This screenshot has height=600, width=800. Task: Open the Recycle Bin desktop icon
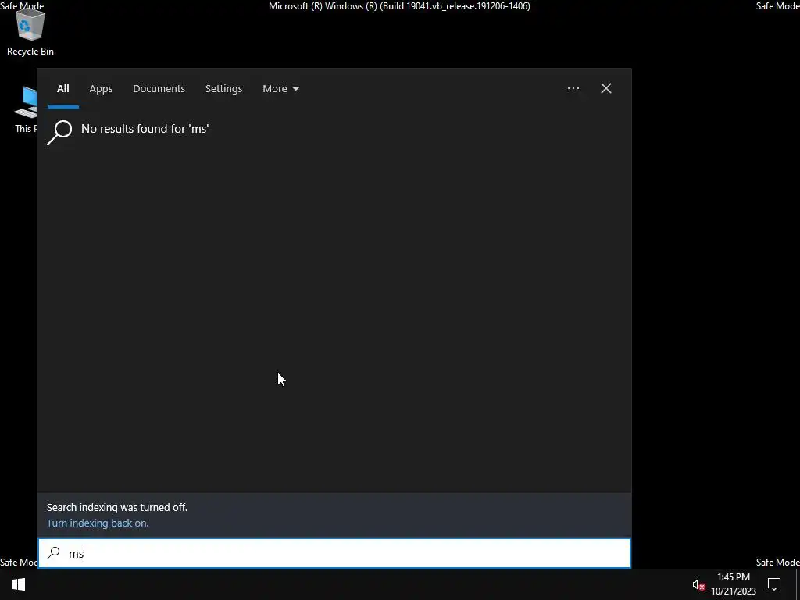tap(30, 31)
